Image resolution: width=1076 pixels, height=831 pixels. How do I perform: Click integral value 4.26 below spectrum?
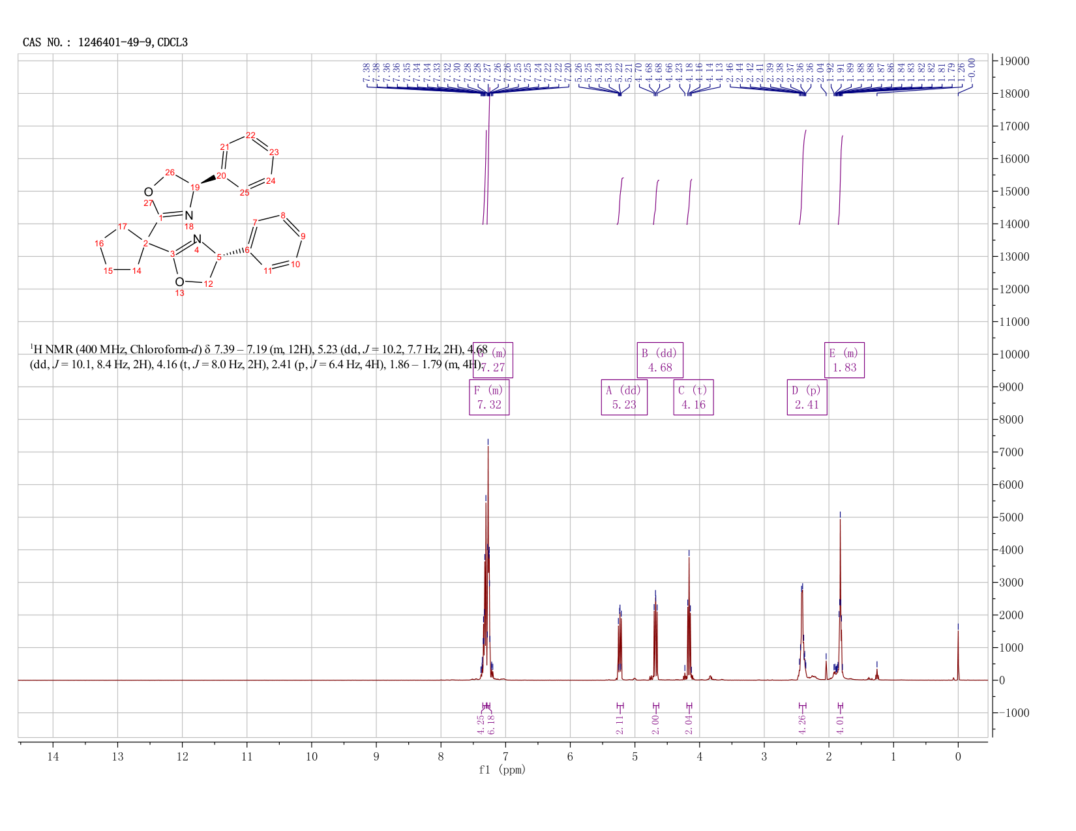pos(802,724)
